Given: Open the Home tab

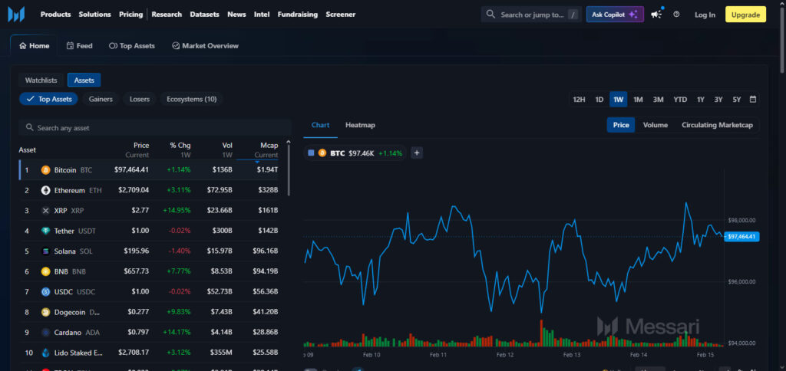Looking at the screenshot, I should tap(34, 45).
